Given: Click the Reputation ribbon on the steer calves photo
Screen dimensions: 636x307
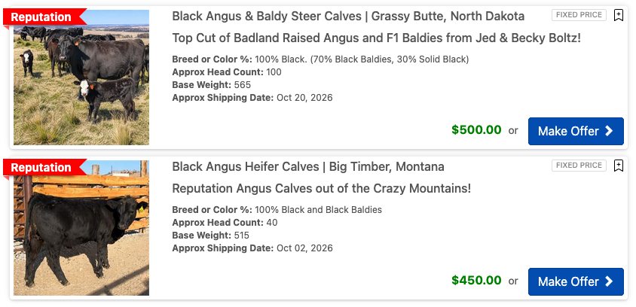Looking at the screenshot, I should pos(42,17).
